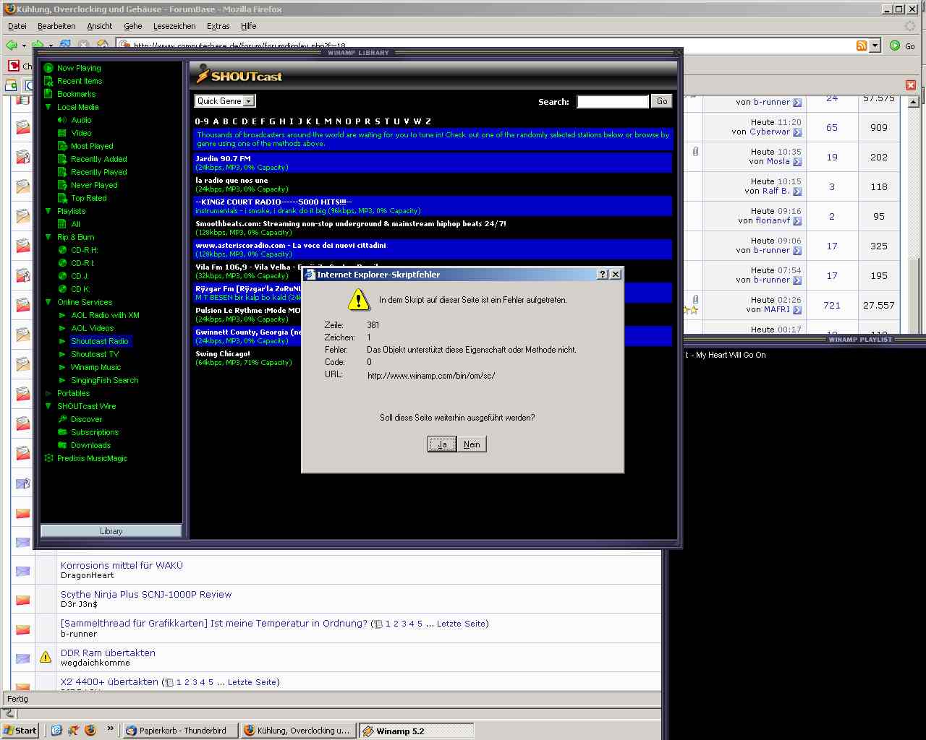Click the Audio speaker icon
Viewport: 926px width, 740px height.
62,120
